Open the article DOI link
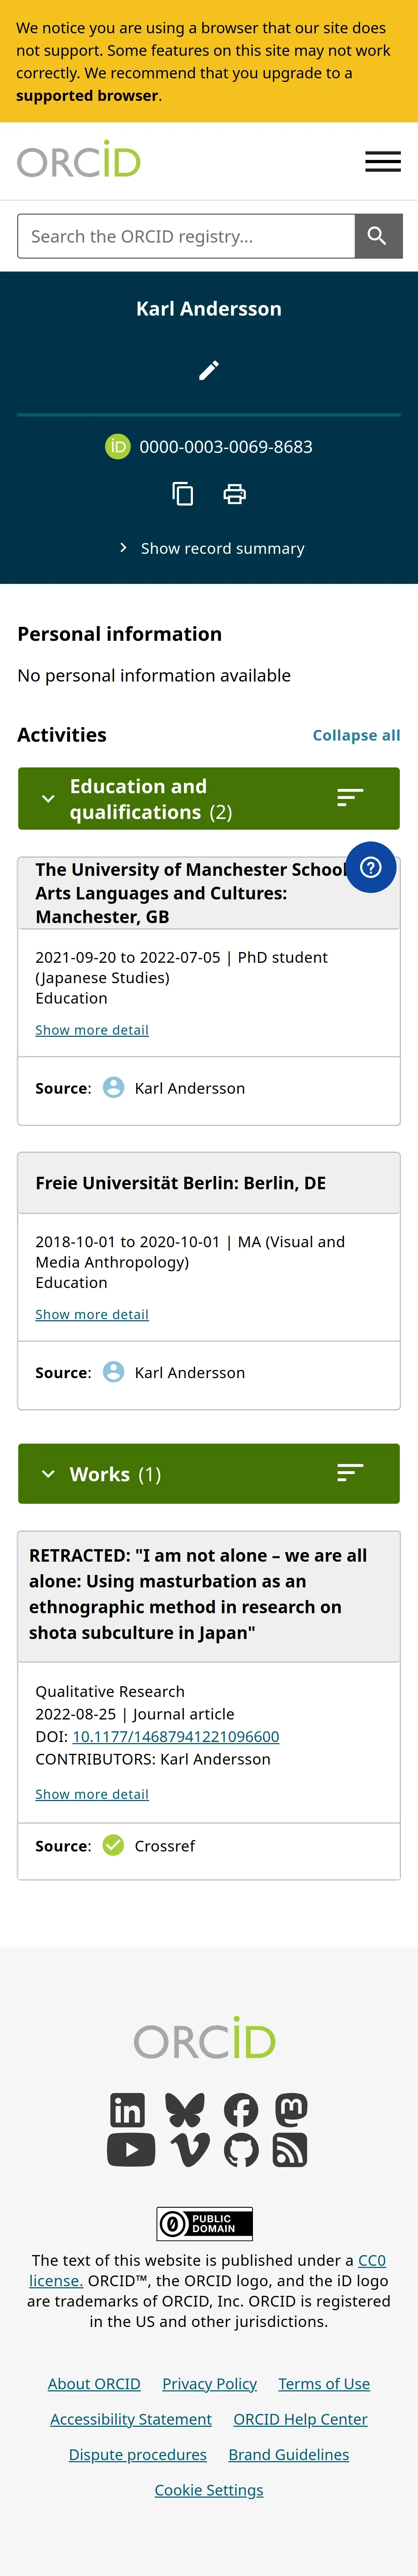418x2576 pixels. pyautogui.click(x=175, y=1737)
